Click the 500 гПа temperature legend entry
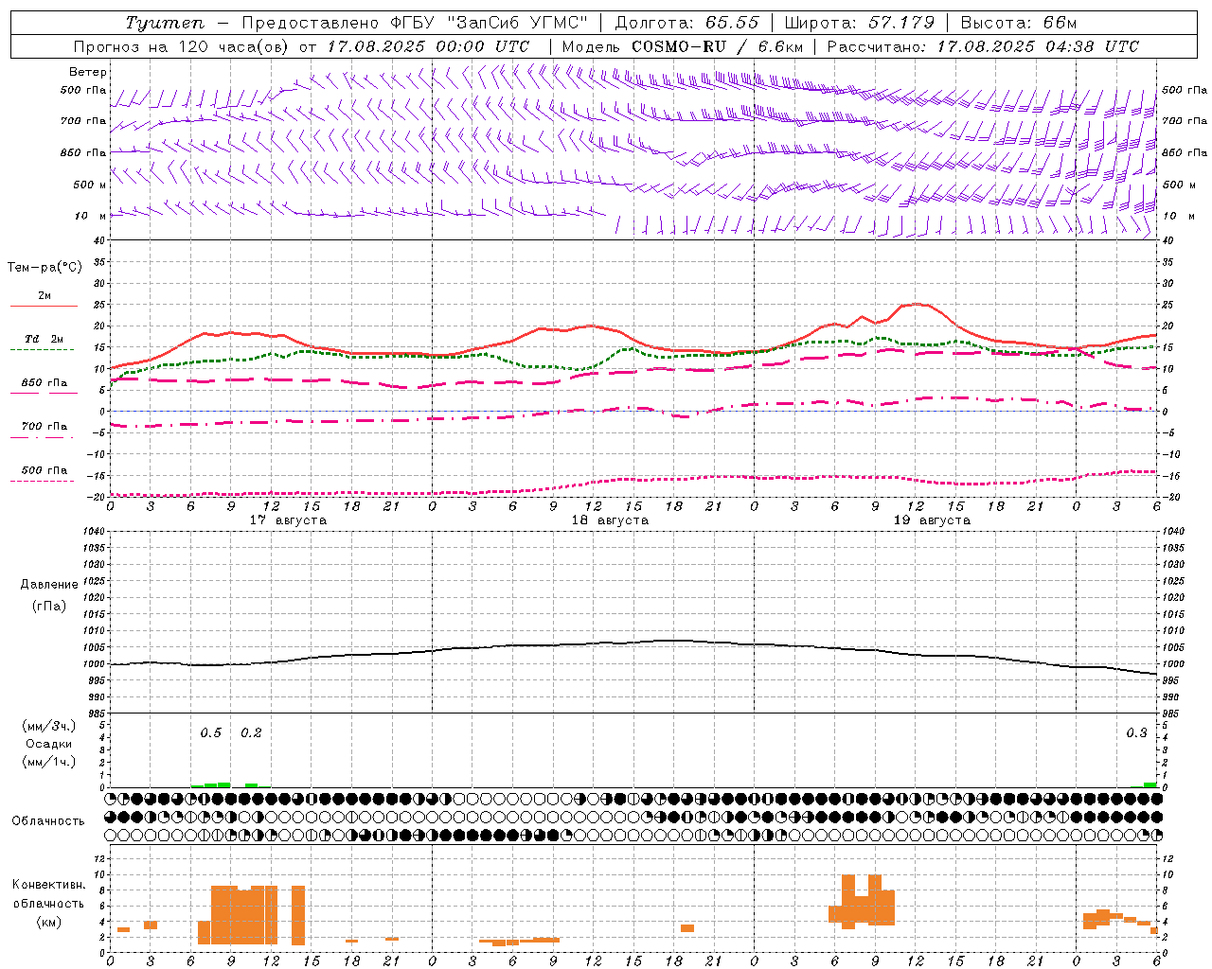 click(x=45, y=470)
